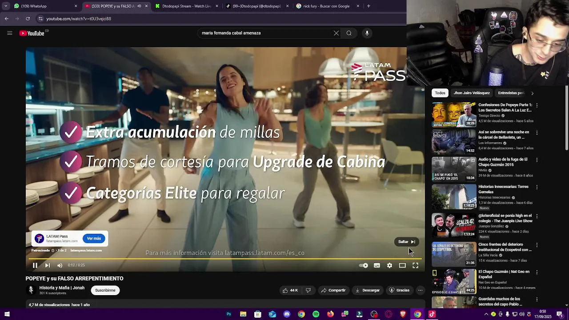Start voice search with microphone icon
This screenshot has width=569, height=320.
(x=367, y=33)
